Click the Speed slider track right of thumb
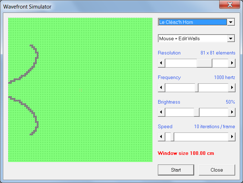The image size is (243, 183). click(201, 137)
